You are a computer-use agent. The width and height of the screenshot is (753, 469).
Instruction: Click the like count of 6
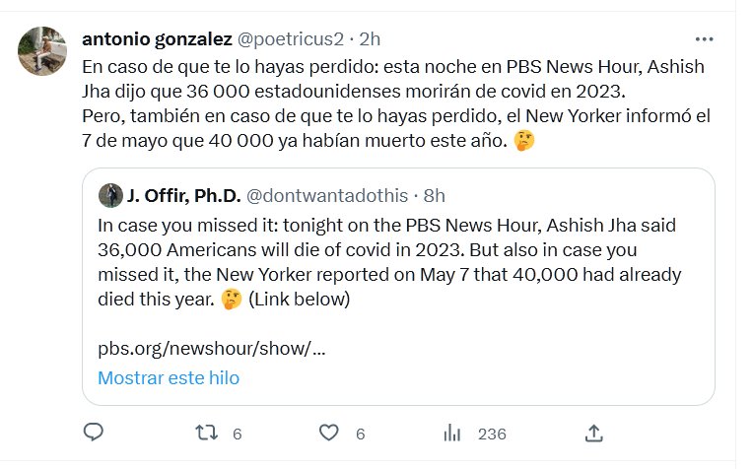pyautogui.click(x=361, y=434)
